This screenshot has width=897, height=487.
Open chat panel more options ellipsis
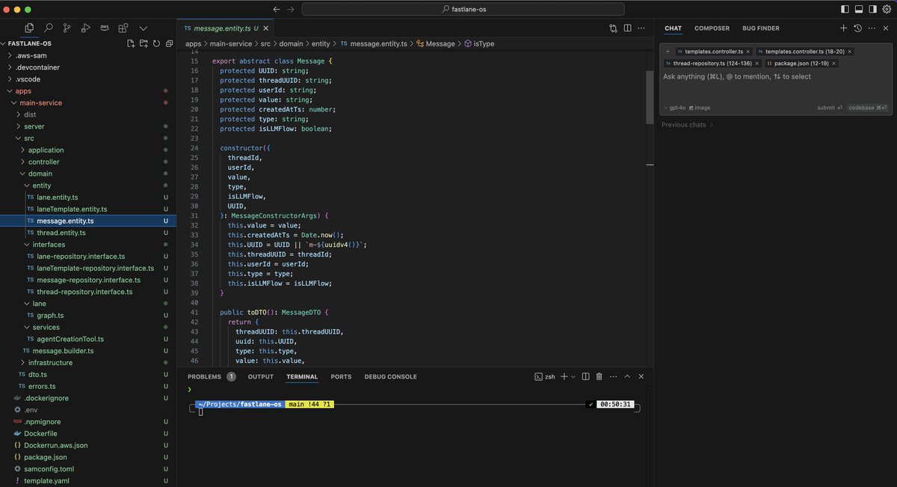[x=872, y=28]
